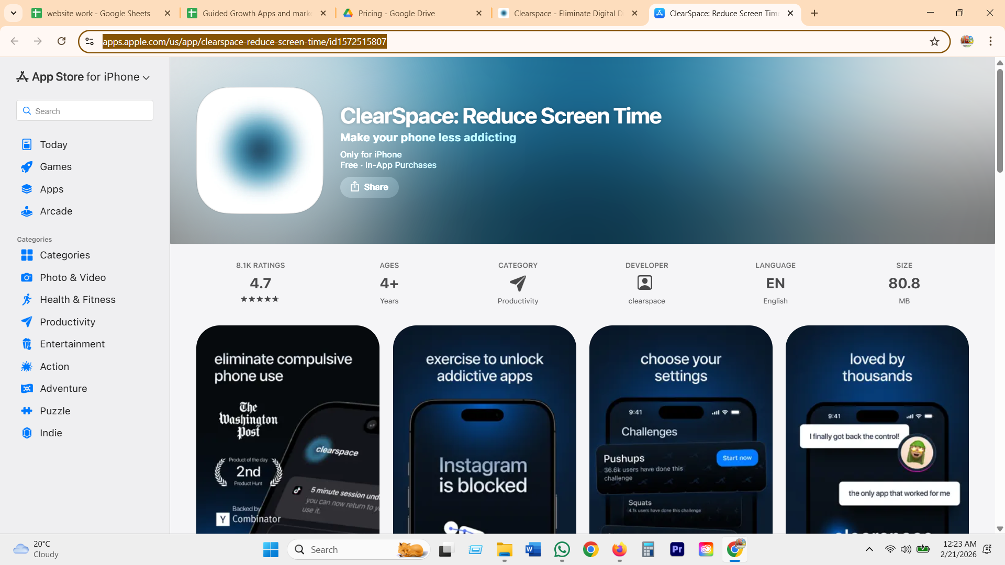Click the browser address bar URL
The image size is (1005, 565).
244,41
